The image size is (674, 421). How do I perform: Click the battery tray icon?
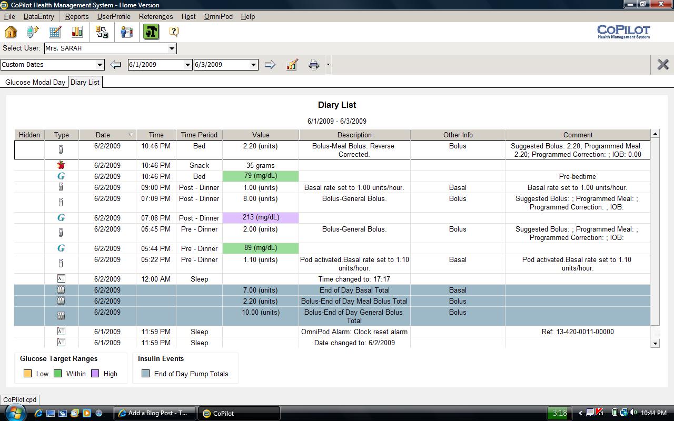(x=614, y=413)
